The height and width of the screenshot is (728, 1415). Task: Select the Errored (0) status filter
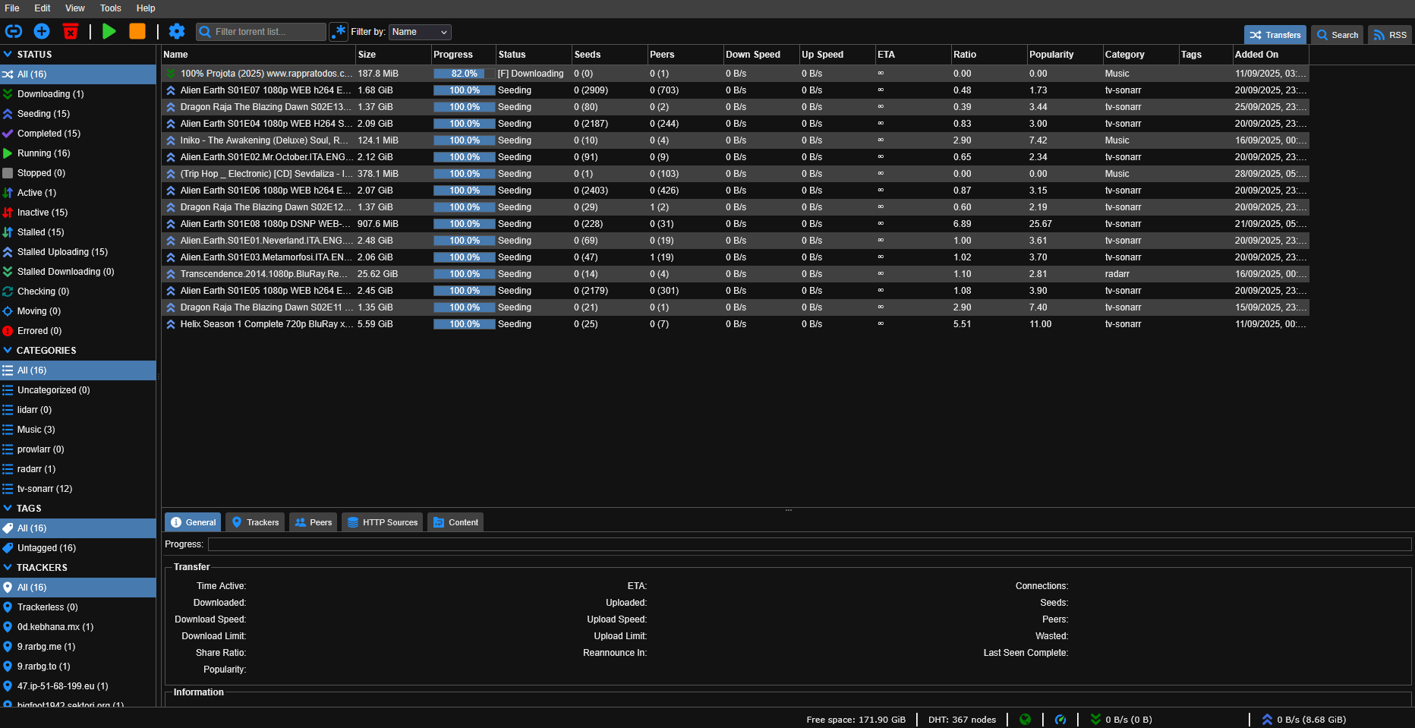pyautogui.click(x=78, y=331)
